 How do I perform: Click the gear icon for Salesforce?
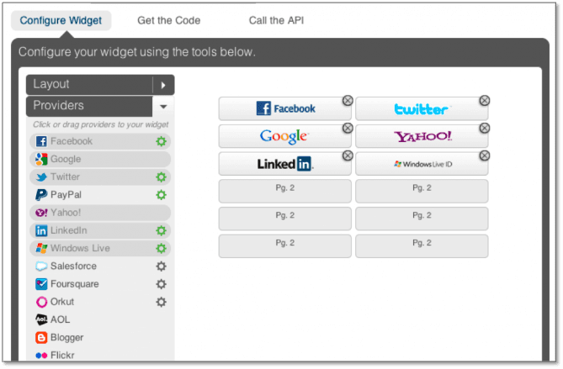coord(162,266)
